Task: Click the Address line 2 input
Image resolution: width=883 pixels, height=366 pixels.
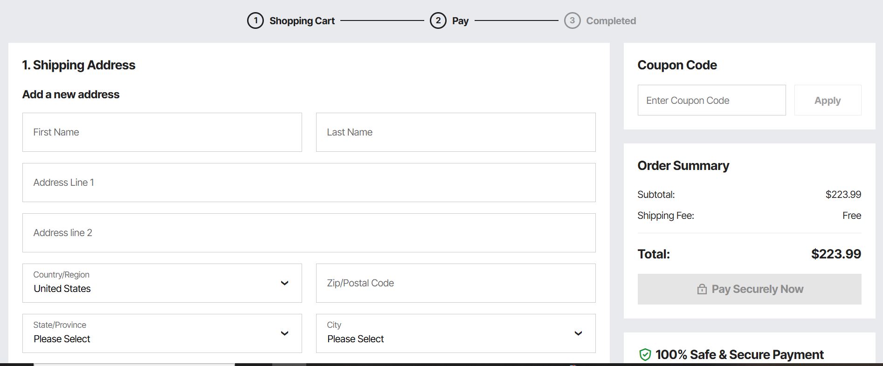Action: click(x=309, y=233)
